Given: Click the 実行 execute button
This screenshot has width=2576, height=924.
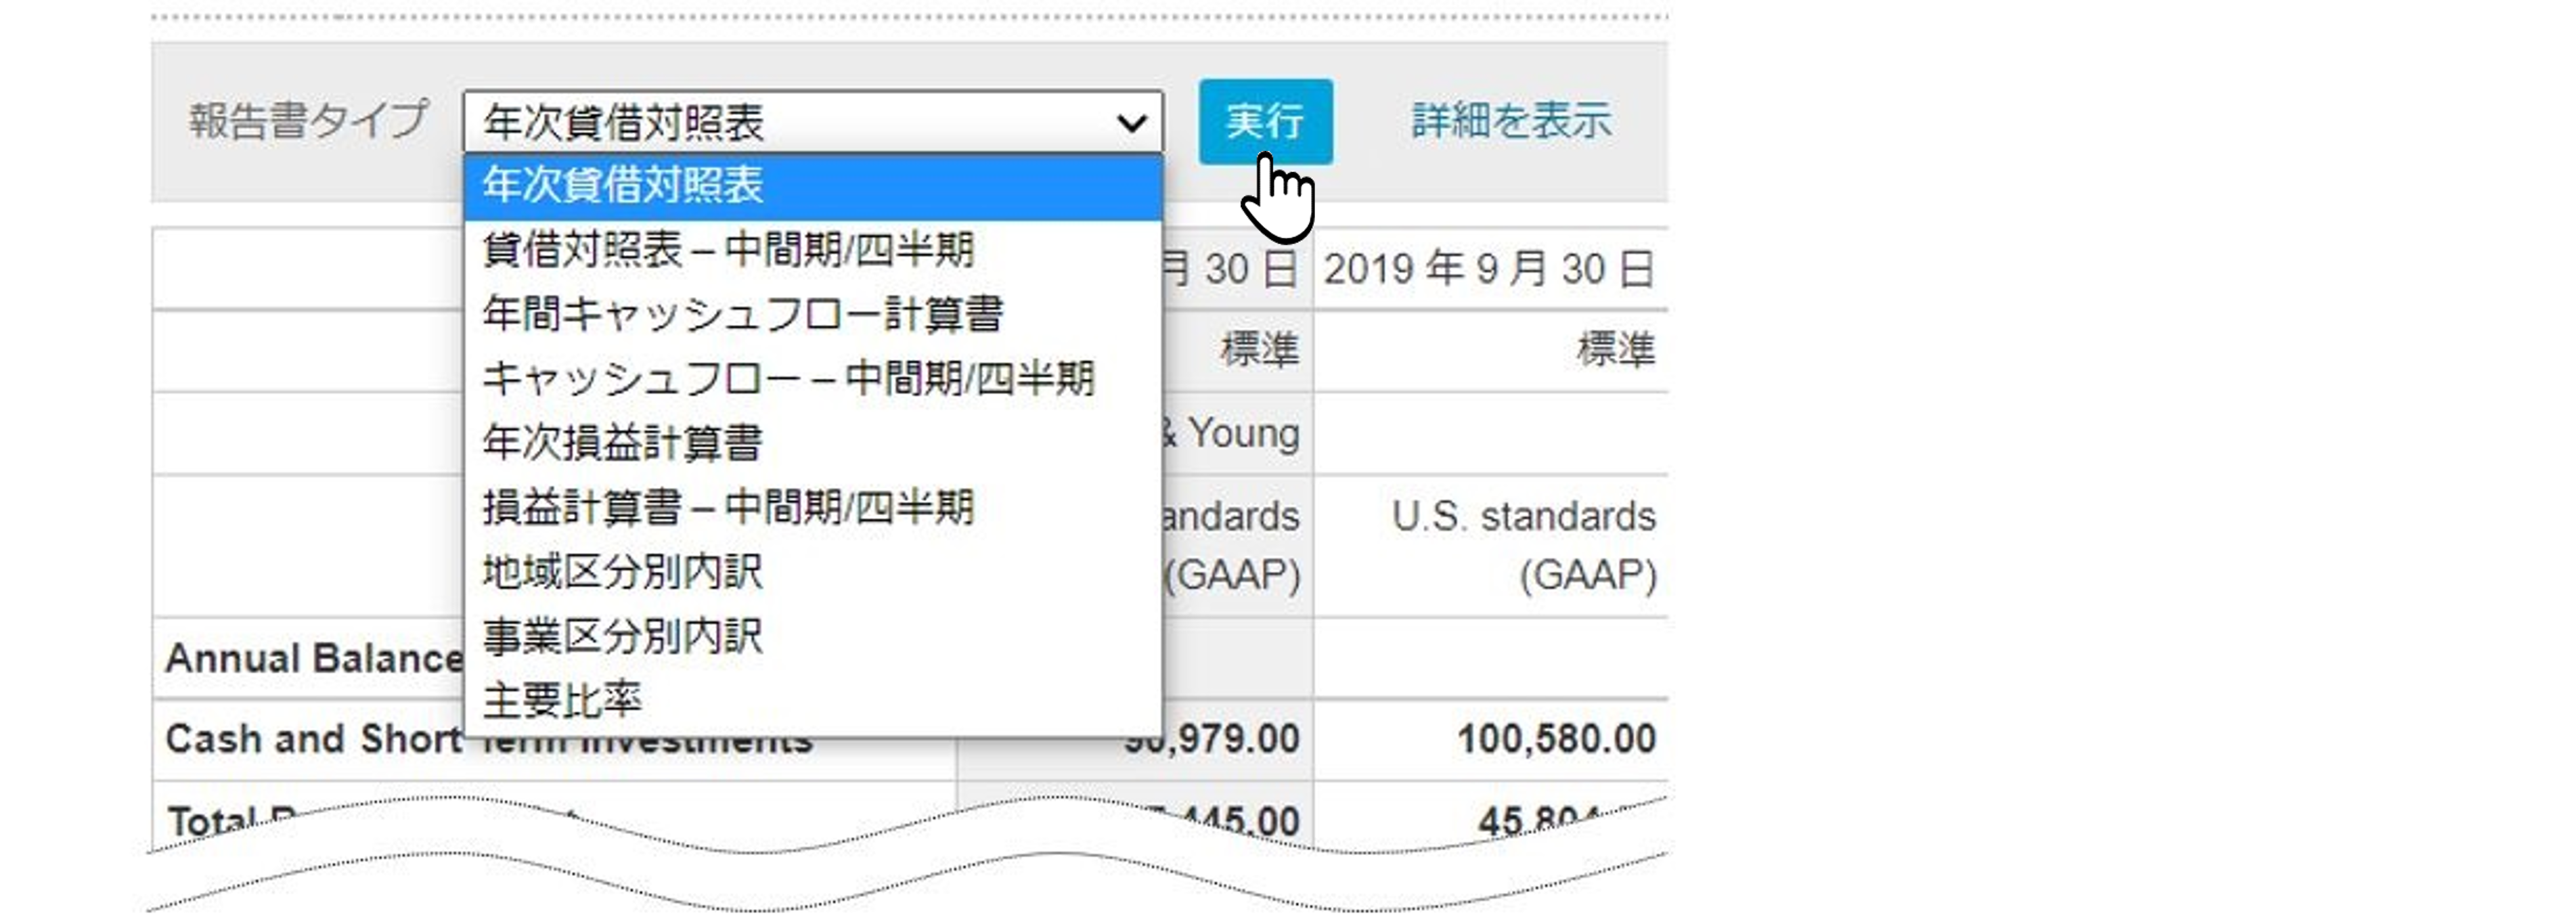Looking at the screenshot, I should 1265,121.
